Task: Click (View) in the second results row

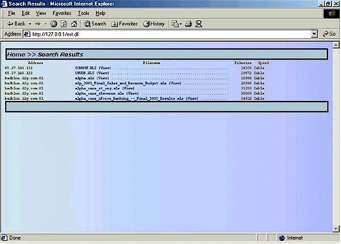Action: [103, 73]
